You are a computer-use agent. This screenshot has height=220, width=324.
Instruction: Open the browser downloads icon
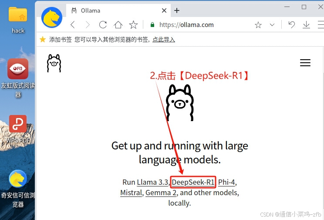point(306,25)
